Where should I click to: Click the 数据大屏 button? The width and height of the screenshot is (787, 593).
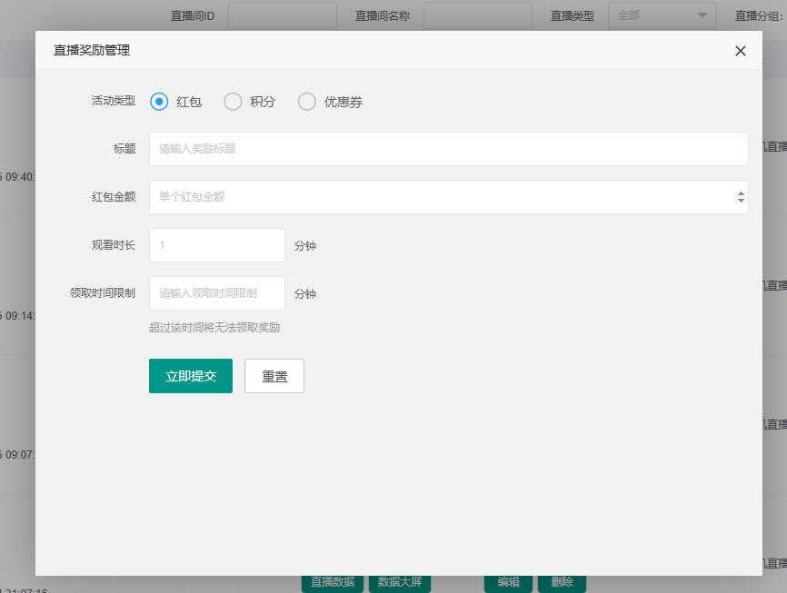[399, 582]
